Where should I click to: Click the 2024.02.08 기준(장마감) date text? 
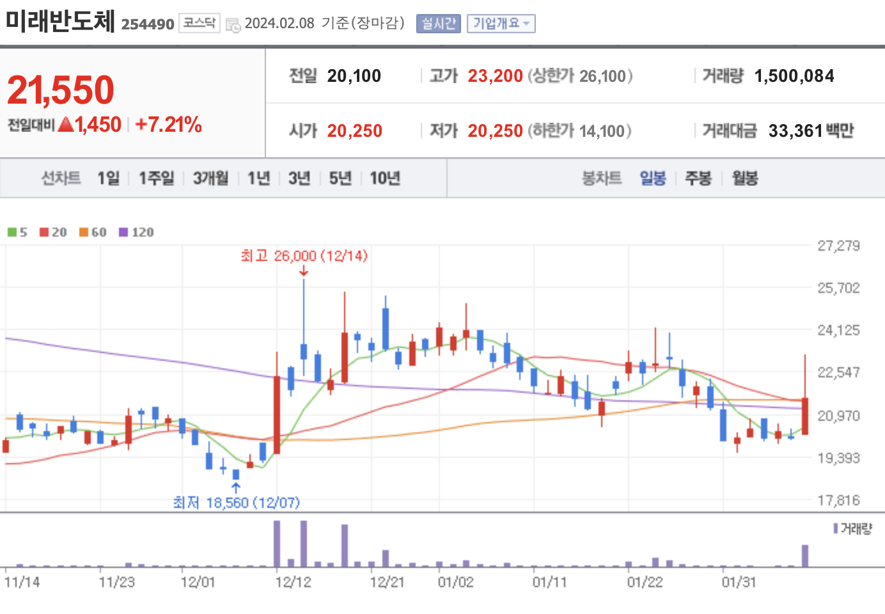[325, 23]
